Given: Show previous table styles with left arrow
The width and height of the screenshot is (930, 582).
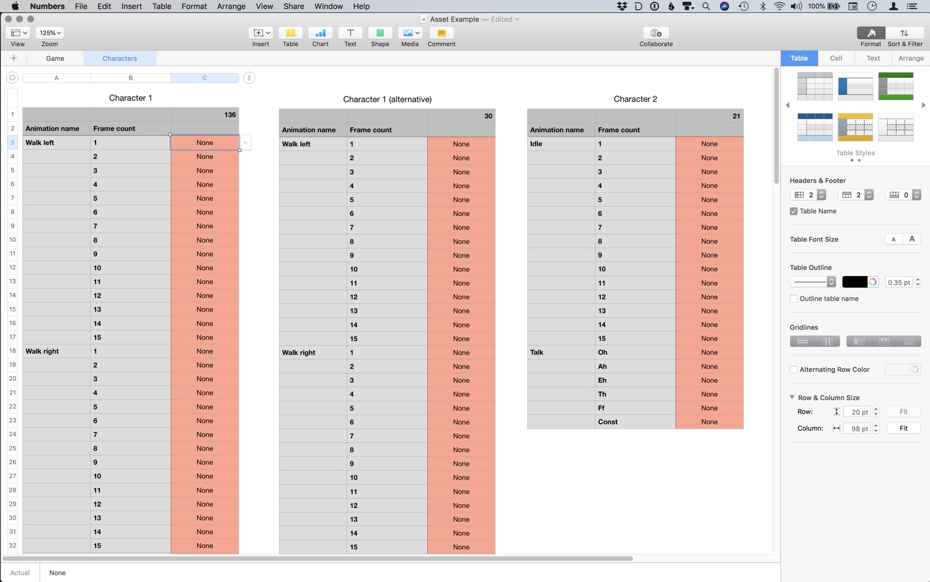Looking at the screenshot, I should click(x=787, y=105).
